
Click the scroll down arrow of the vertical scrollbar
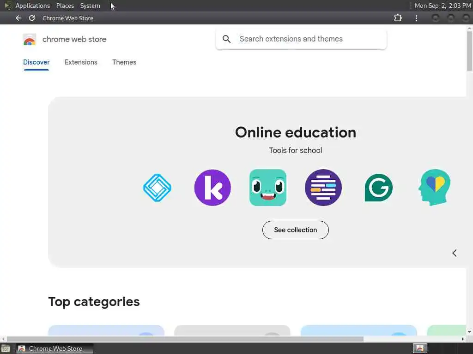tap(469, 332)
